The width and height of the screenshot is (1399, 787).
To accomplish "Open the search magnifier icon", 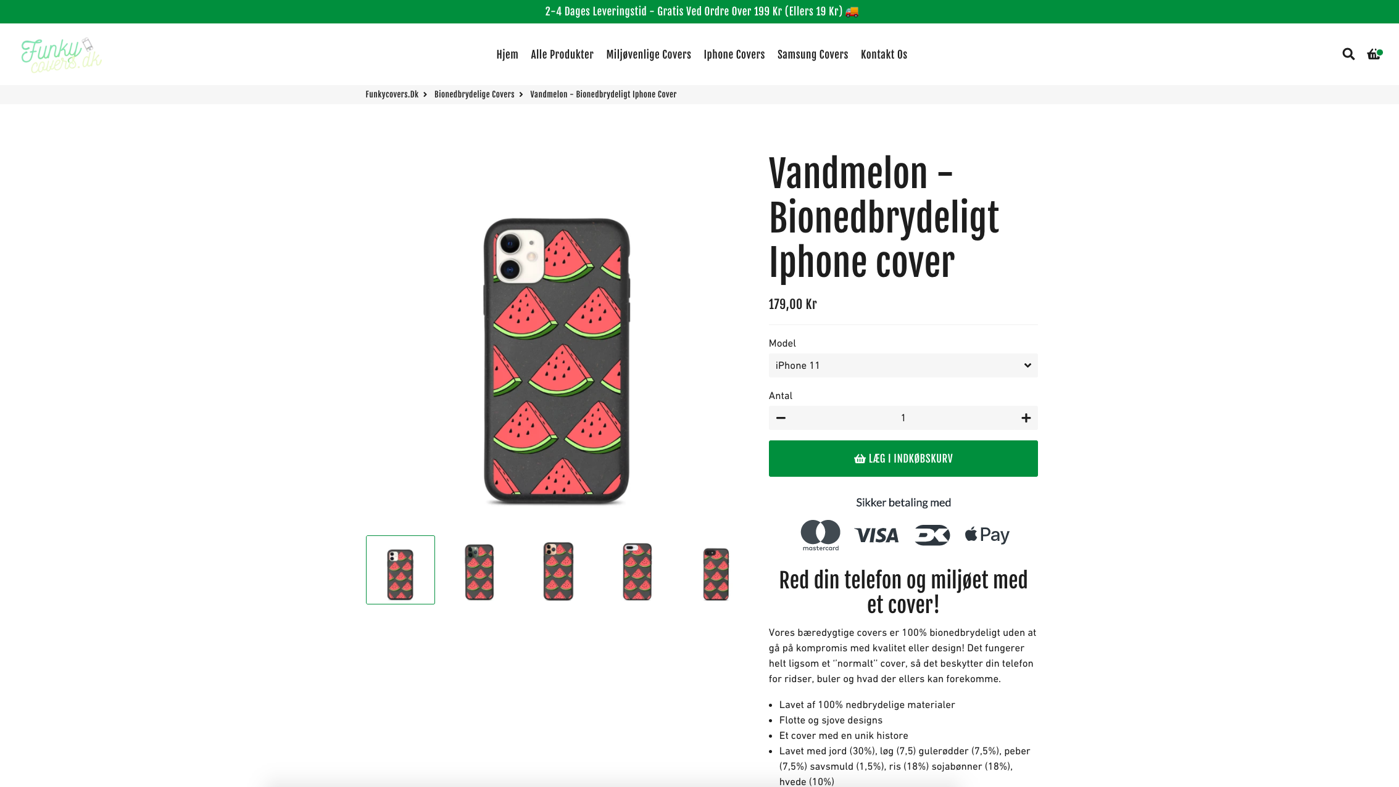I will pyautogui.click(x=1348, y=54).
